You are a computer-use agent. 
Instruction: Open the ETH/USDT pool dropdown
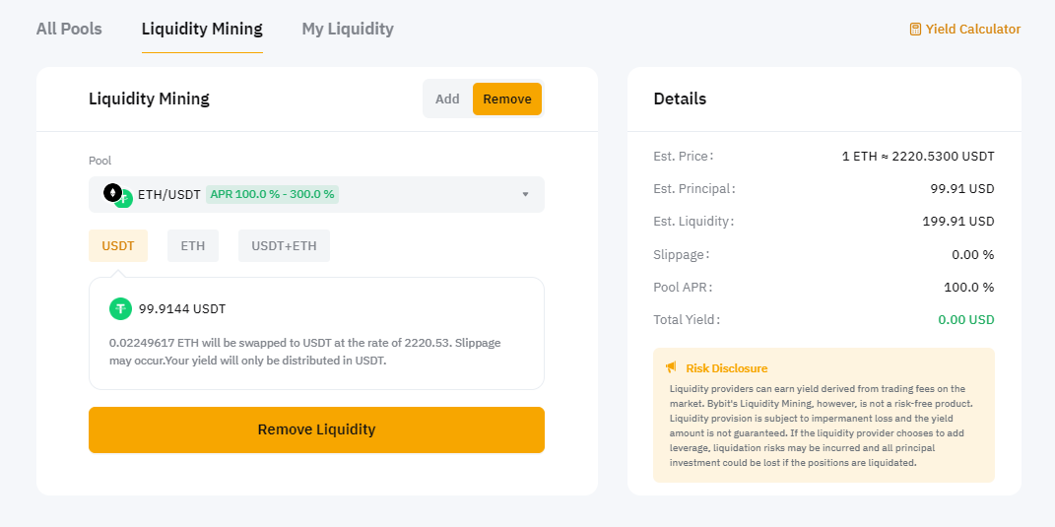(x=315, y=194)
